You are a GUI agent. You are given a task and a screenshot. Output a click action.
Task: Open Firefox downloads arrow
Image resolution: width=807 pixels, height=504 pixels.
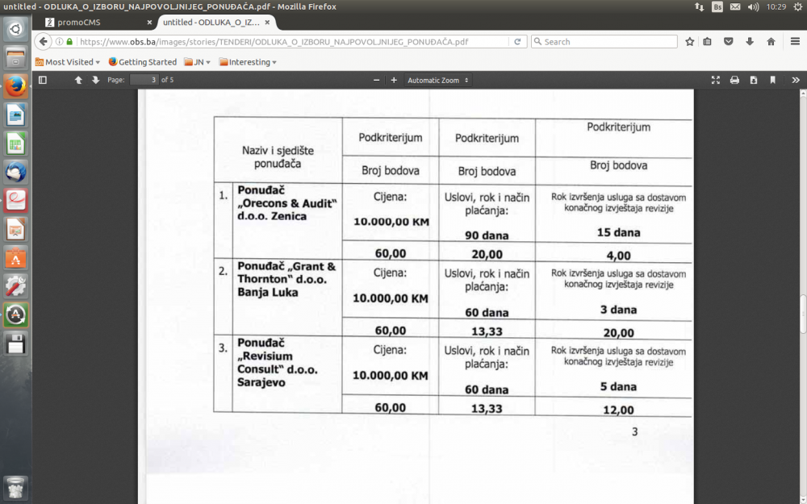click(750, 42)
